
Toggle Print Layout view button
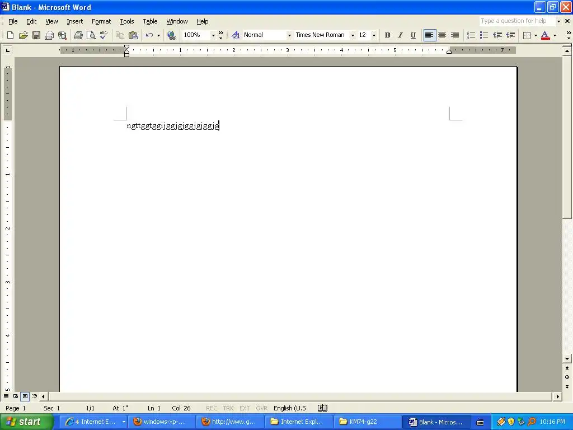25,396
